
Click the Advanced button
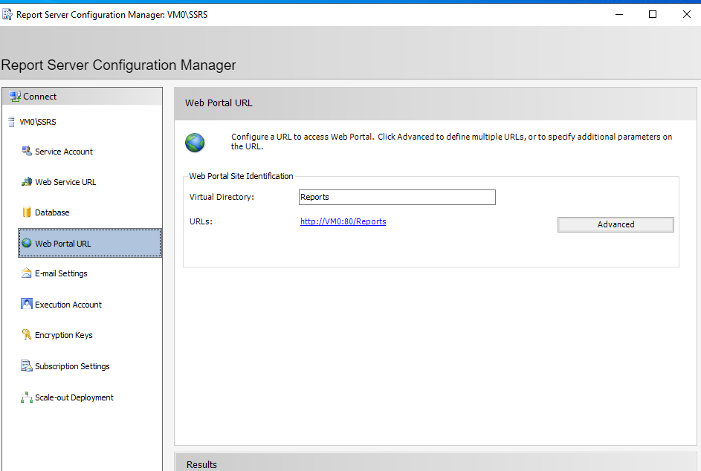pos(616,224)
